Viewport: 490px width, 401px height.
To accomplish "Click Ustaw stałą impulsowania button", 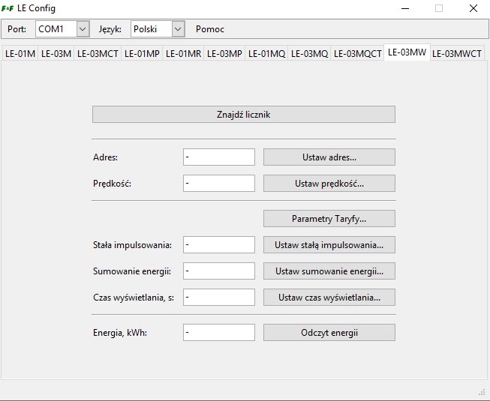I will [x=329, y=244].
